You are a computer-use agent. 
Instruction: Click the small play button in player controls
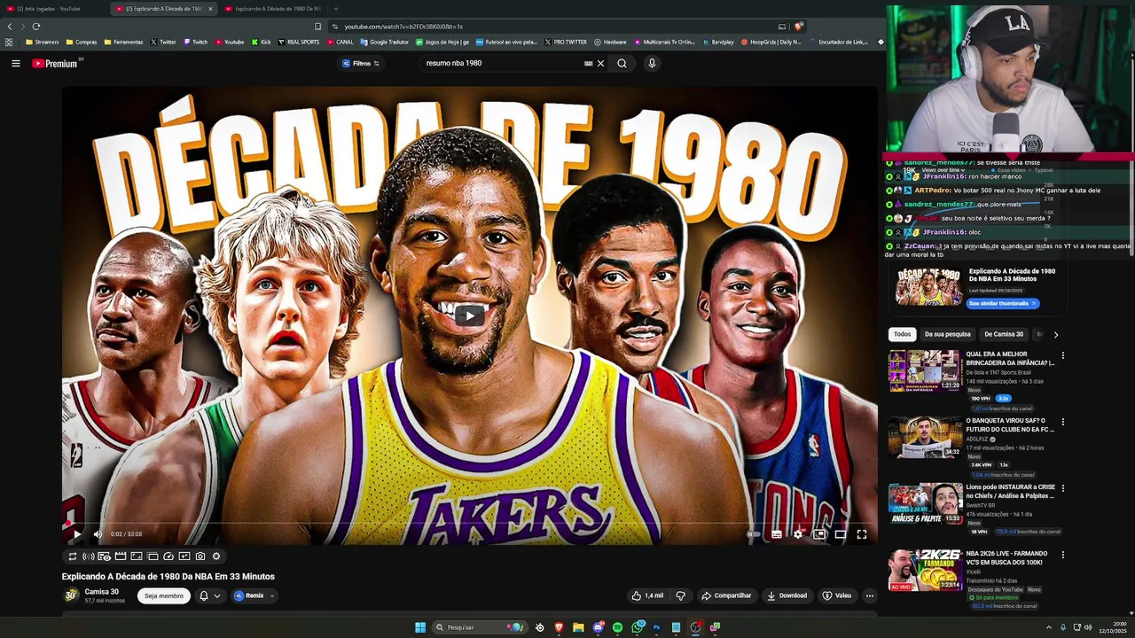76,534
